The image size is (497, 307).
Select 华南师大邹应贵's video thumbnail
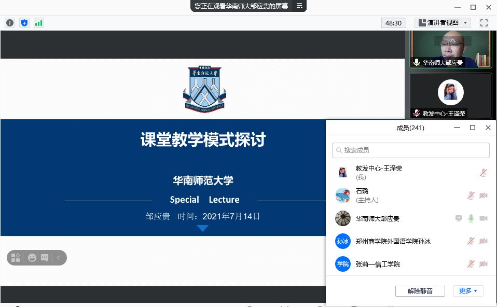[451, 49]
